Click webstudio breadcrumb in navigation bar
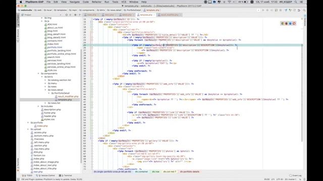This screenshot has width=323, height=181. click(25, 10)
